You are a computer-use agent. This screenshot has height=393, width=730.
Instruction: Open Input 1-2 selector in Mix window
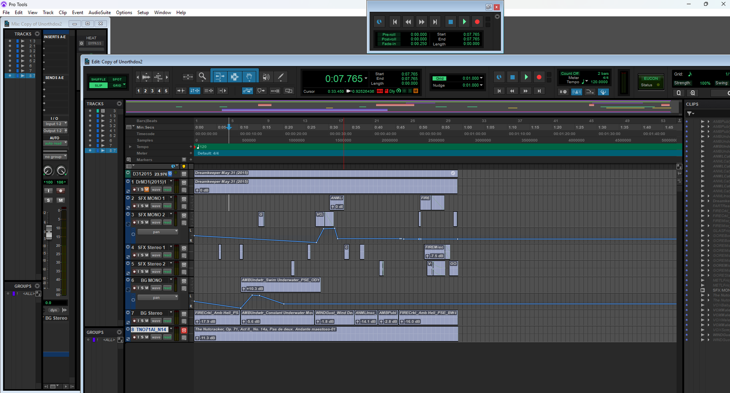55,124
